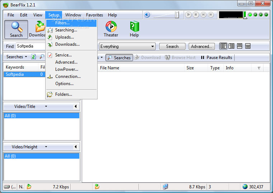Open the Theater toolbar icon
The width and height of the screenshot is (273, 193).
(x=111, y=29)
